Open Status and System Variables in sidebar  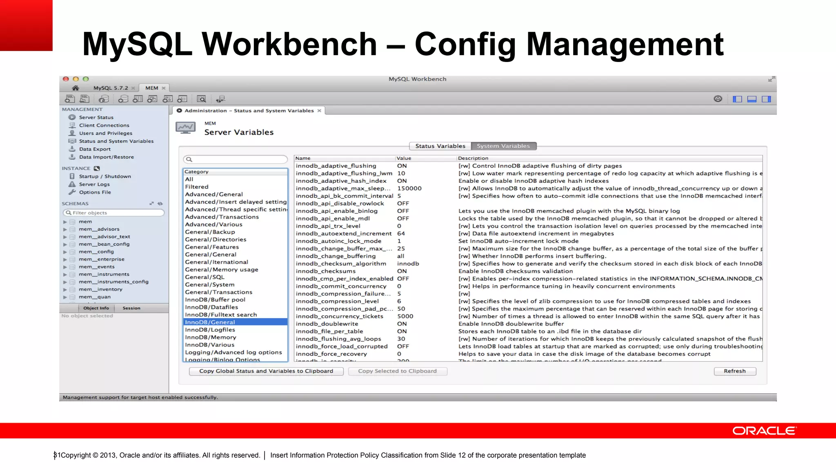click(116, 141)
